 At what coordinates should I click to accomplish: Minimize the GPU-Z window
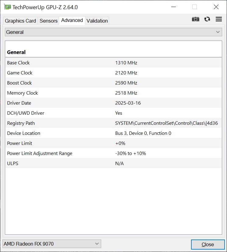click(174, 7)
